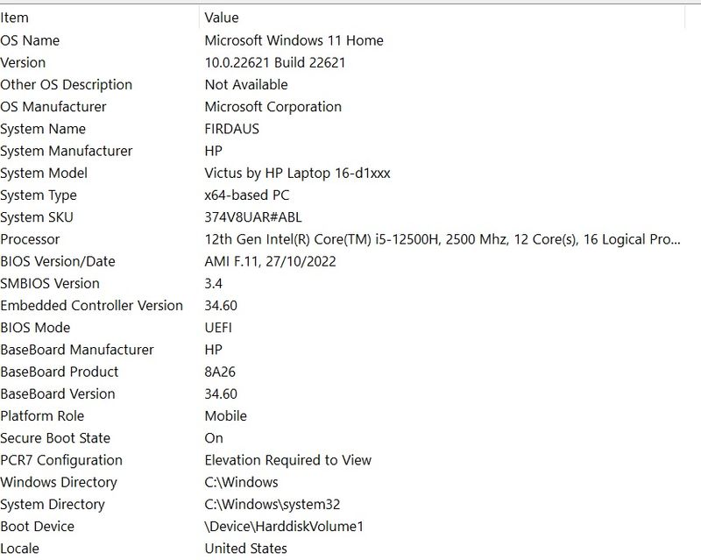Click the Item column header
Image resolution: width=701 pixels, height=560 pixels.
tap(15, 18)
